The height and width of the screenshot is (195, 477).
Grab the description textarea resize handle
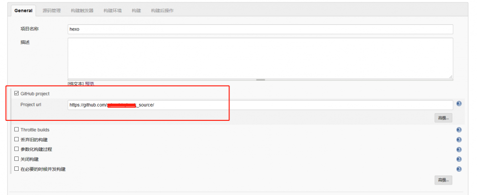[260, 80]
